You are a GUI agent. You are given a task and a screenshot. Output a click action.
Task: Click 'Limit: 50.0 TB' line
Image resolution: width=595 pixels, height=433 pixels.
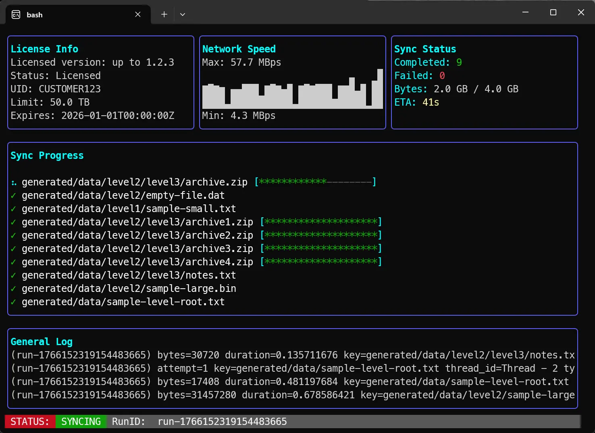tap(50, 102)
